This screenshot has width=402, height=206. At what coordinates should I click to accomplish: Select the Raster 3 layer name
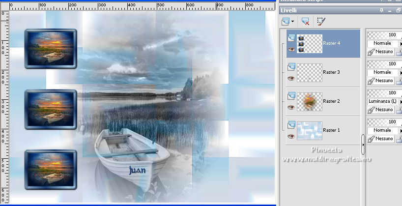[x=332, y=72]
